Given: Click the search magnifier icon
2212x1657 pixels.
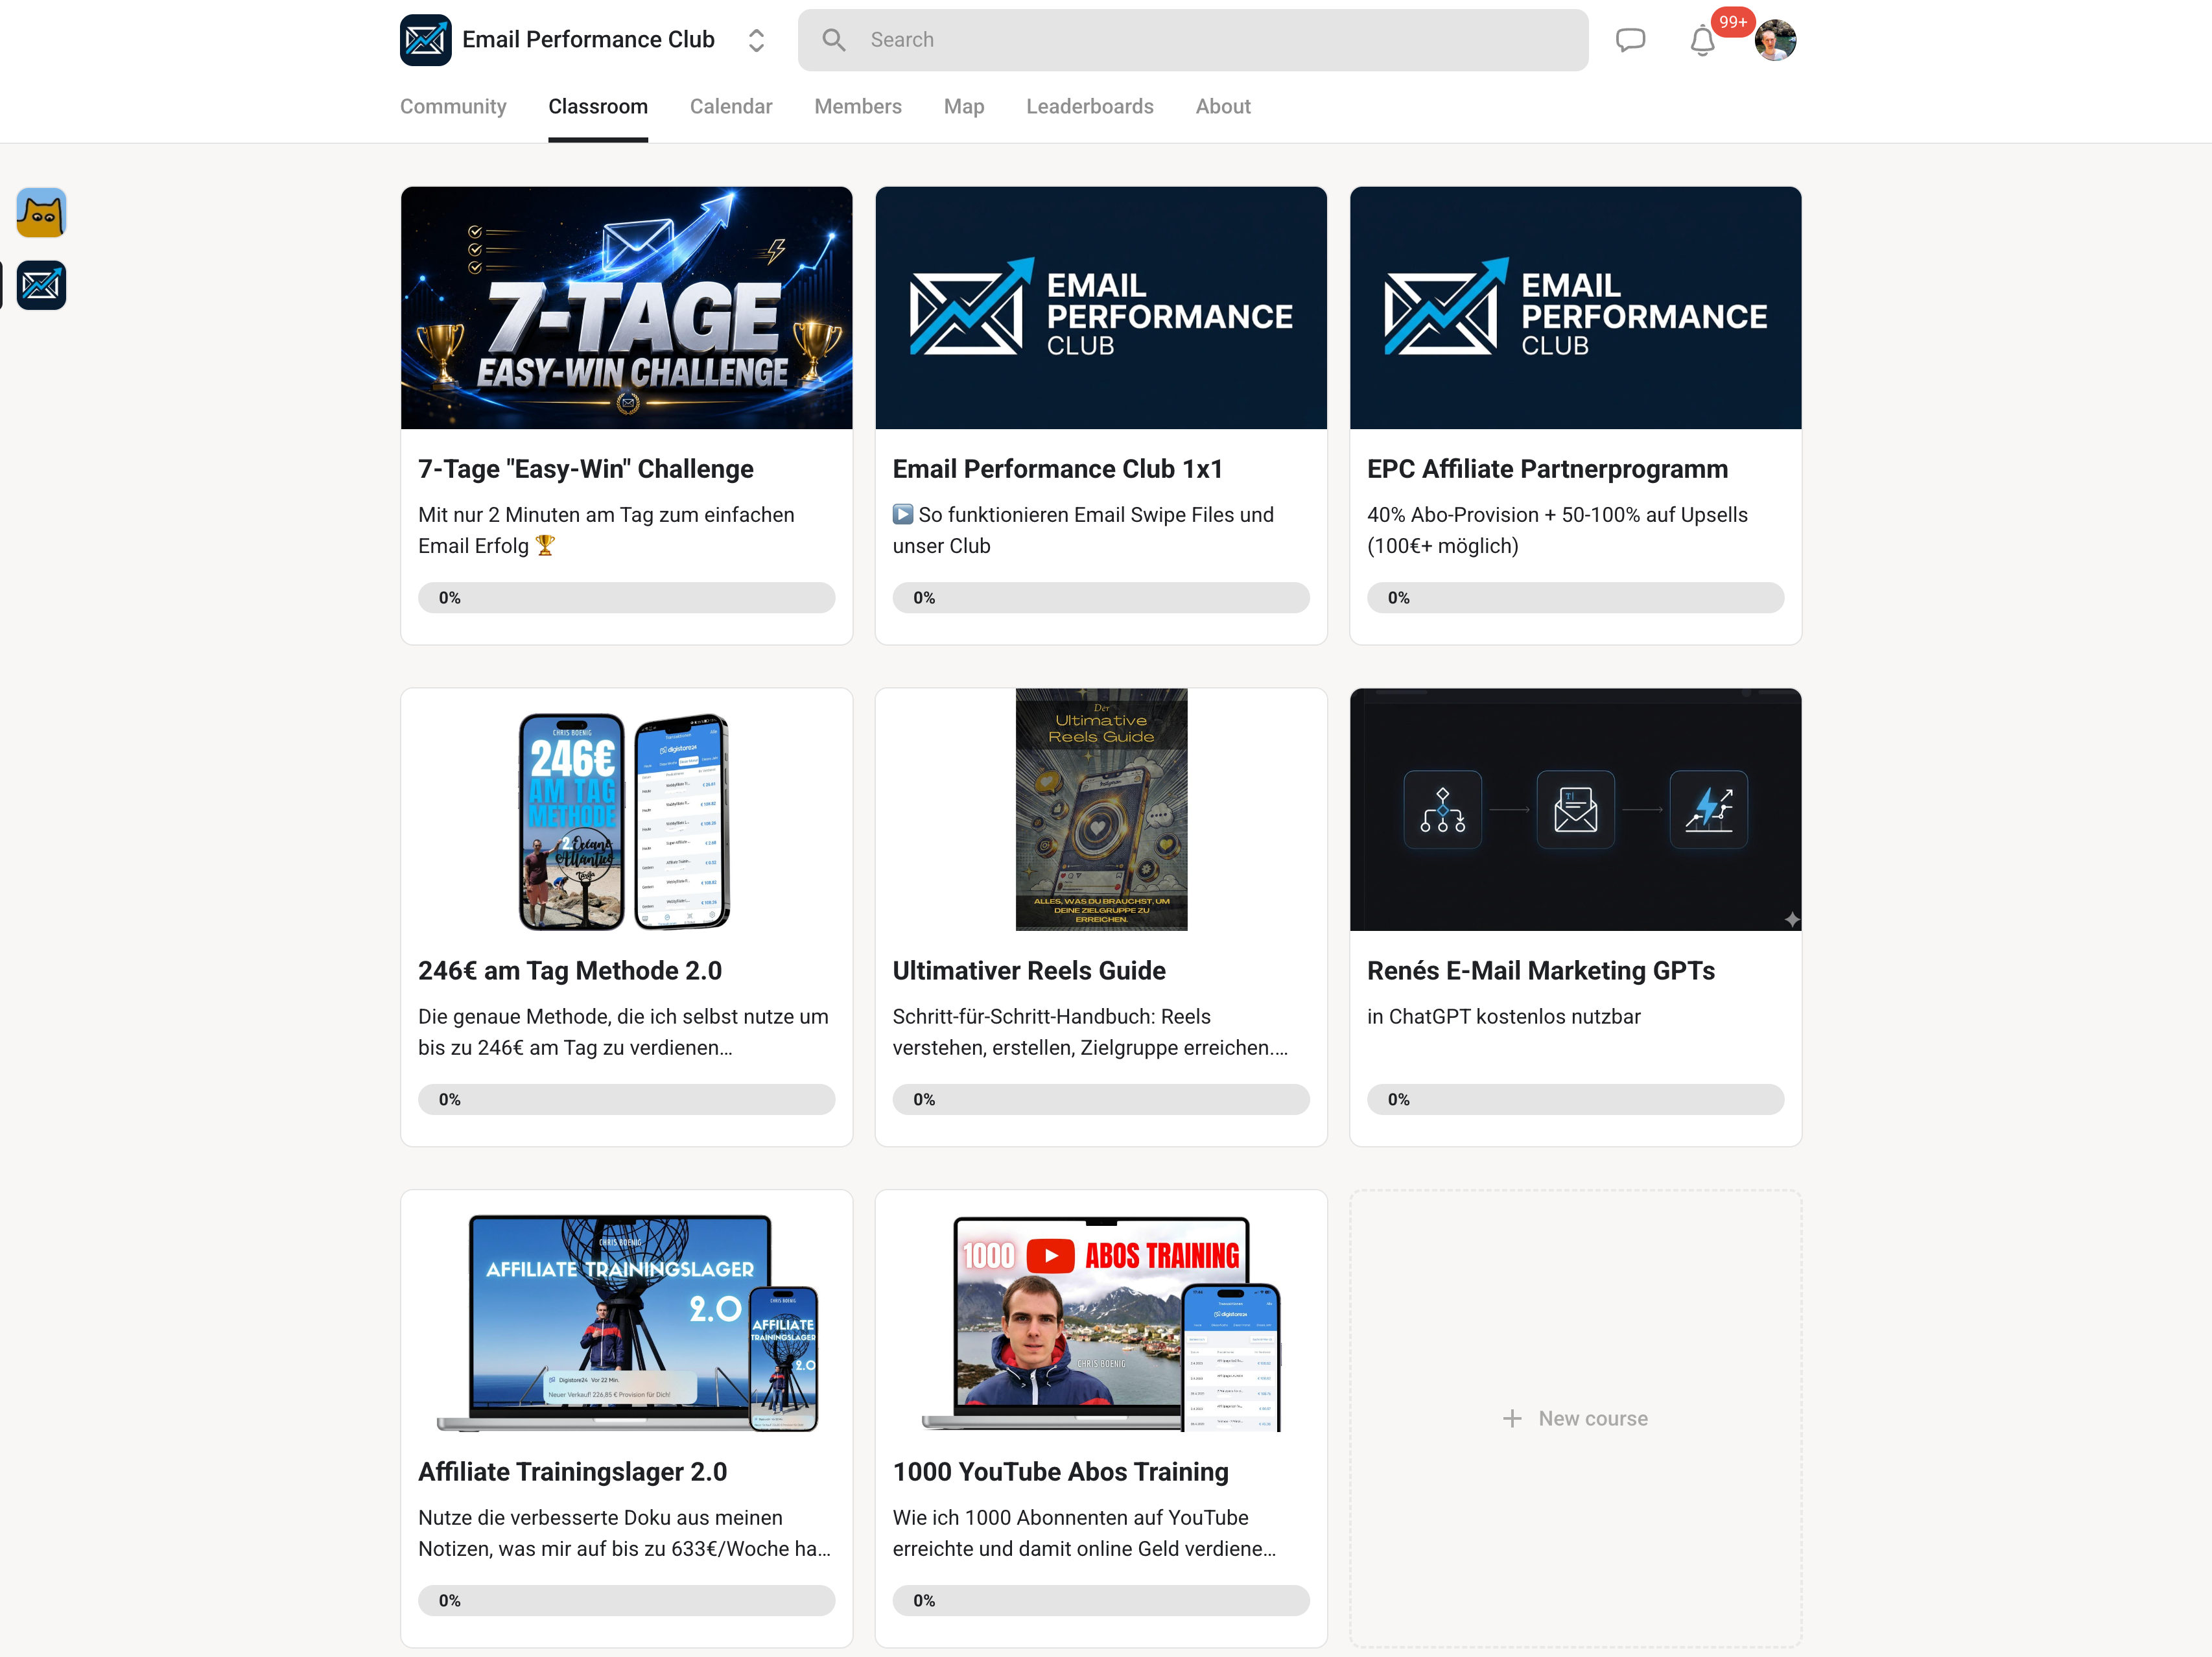Looking at the screenshot, I should pyautogui.click(x=833, y=40).
